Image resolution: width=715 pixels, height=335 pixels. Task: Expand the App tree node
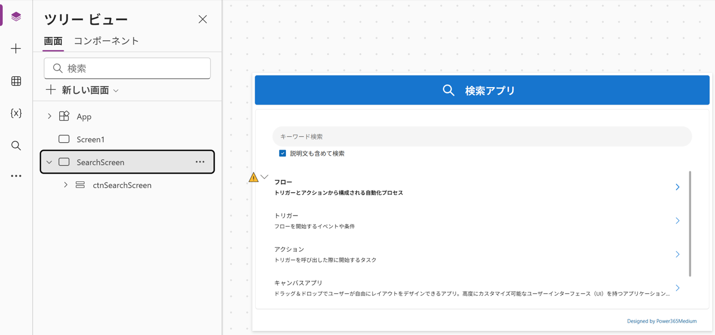pos(50,117)
